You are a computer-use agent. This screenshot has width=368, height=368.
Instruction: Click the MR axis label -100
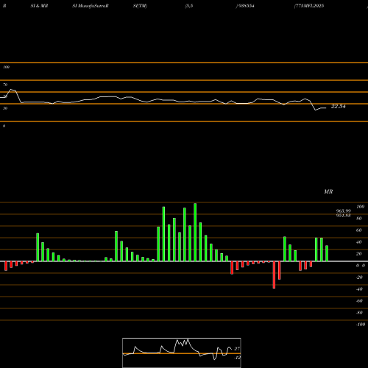pos(361,325)
